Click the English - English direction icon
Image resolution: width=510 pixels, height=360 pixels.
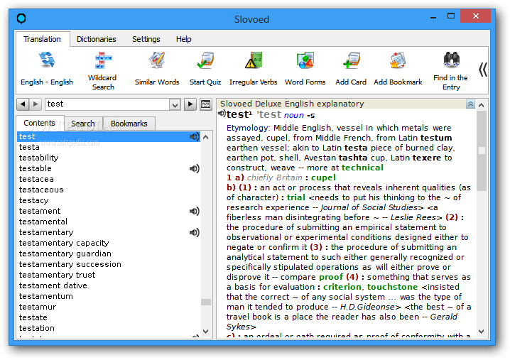(47, 60)
